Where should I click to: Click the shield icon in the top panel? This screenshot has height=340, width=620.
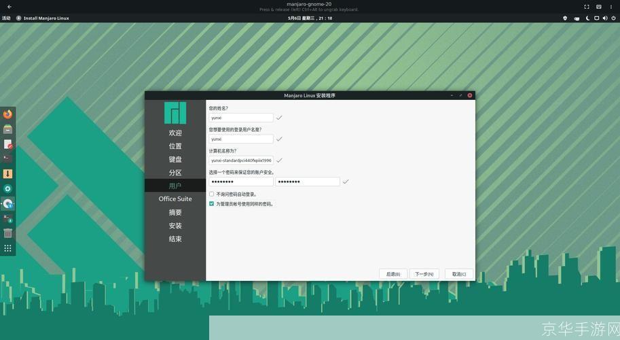[565, 18]
